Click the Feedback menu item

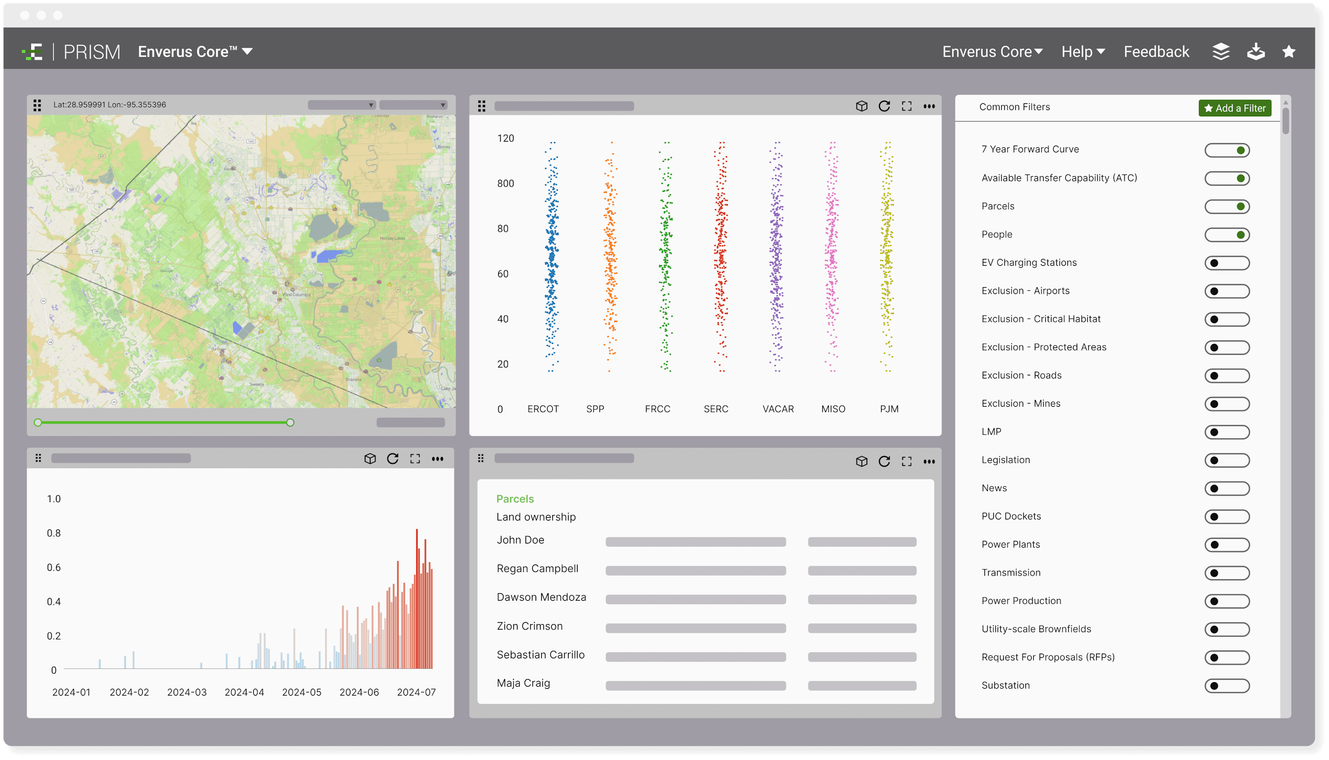pos(1156,51)
